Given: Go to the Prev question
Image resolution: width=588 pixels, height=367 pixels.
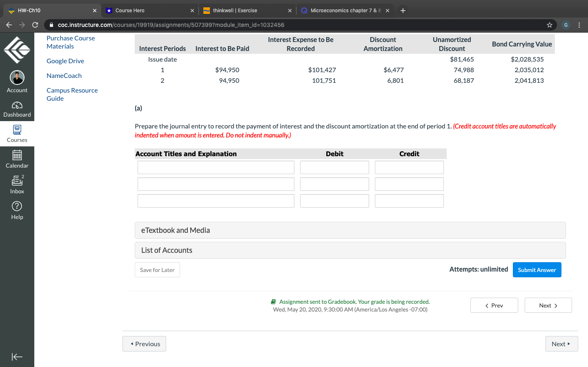Looking at the screenshot, I should (x=494, y=305).
